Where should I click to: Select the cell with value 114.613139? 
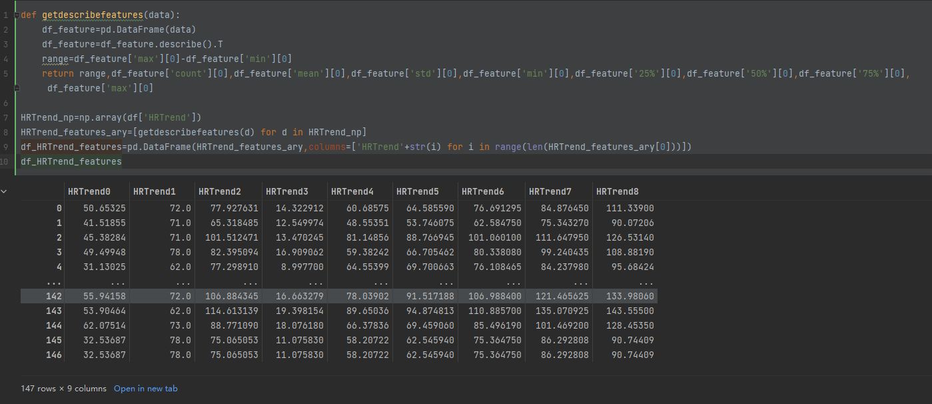coord(230,311)
